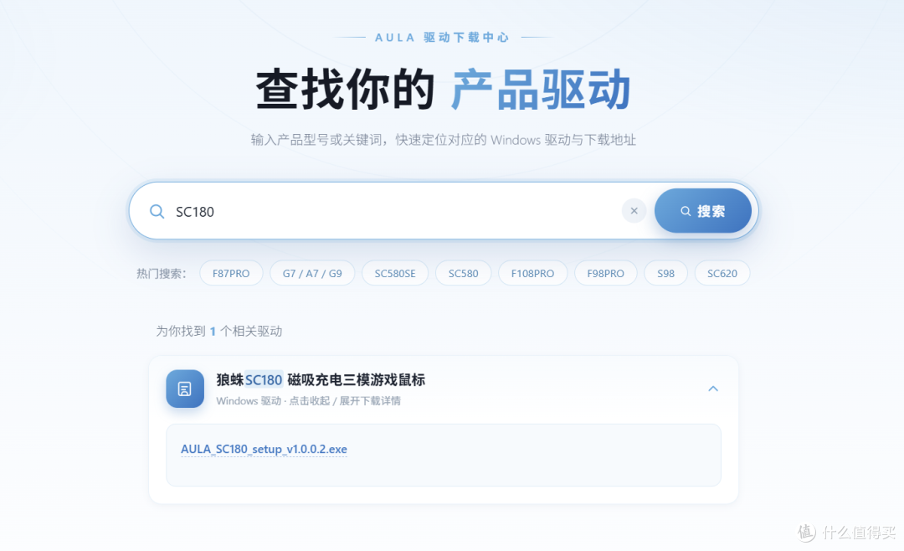
Task: Collapse the 狼蛛SC180 result with chevron
Action: pyautogui.click(x=713, y=389)
